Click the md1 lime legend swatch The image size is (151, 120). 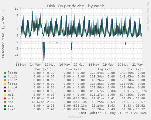(5, 95)
